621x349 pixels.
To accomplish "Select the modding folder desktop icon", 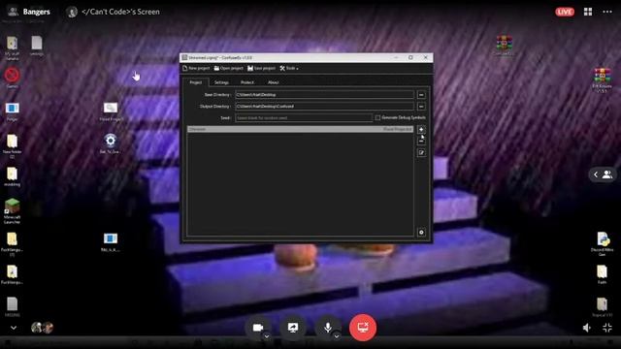I will click(12, 176).
